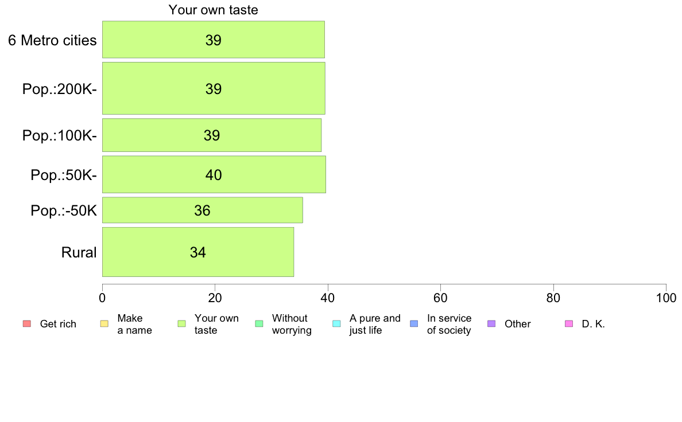Click the 6 Metro cities bar
The width and height of the screenshot is (682, 422).
(x=214, y=40)
